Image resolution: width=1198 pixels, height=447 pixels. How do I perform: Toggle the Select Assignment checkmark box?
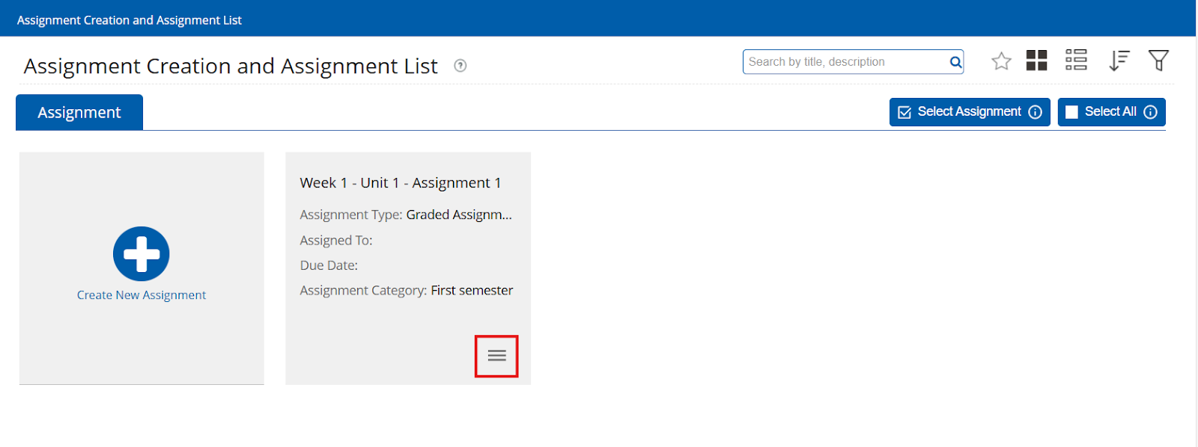[904, 112]
